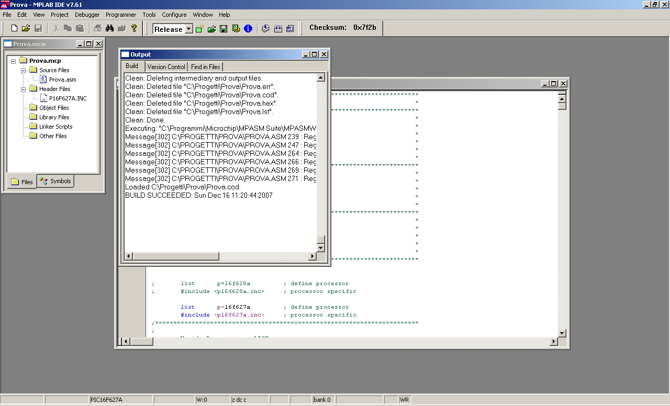Click the Save Workspace green floppy icon

[x=224, y=29]
